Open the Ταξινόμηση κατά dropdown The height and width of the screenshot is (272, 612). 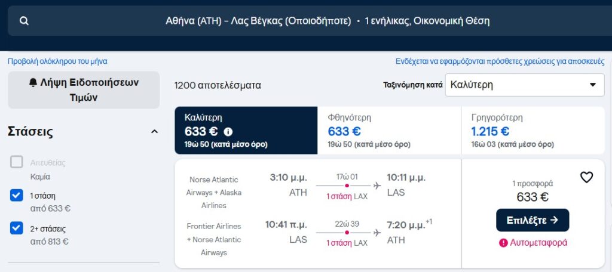pos(525,85)
